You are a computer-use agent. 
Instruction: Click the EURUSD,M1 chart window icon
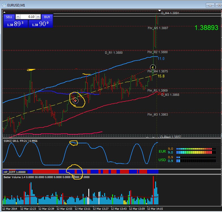point(4,5)
